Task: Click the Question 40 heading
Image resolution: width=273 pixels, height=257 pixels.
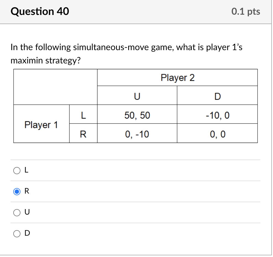Action: click(40, 11)
